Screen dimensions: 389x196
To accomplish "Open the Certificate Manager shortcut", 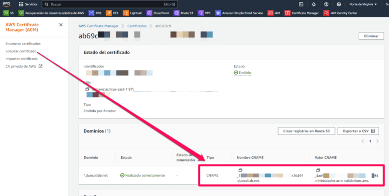I will [302, 13].
